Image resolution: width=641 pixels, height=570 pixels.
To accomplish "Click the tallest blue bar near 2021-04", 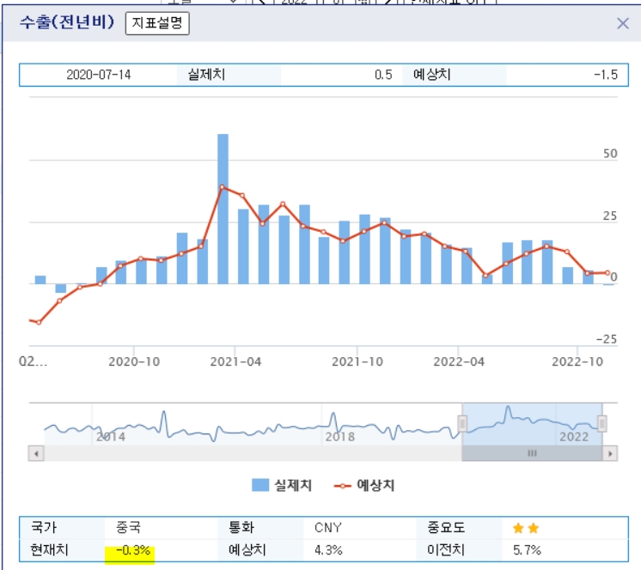I will coord(223,209).
